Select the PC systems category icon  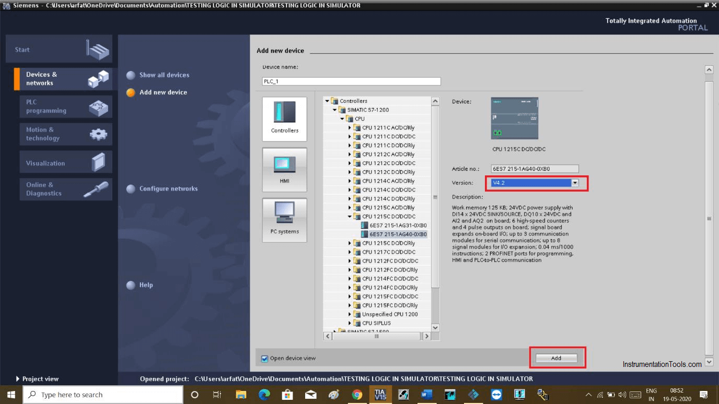point(285,220)
